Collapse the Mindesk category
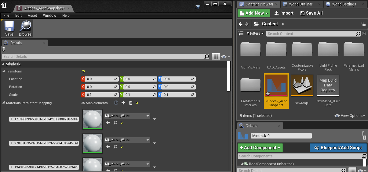 pos(3,64)
